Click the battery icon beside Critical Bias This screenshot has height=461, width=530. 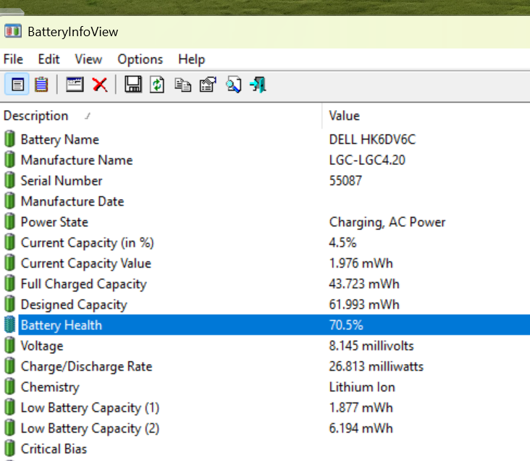click(10, 448)
